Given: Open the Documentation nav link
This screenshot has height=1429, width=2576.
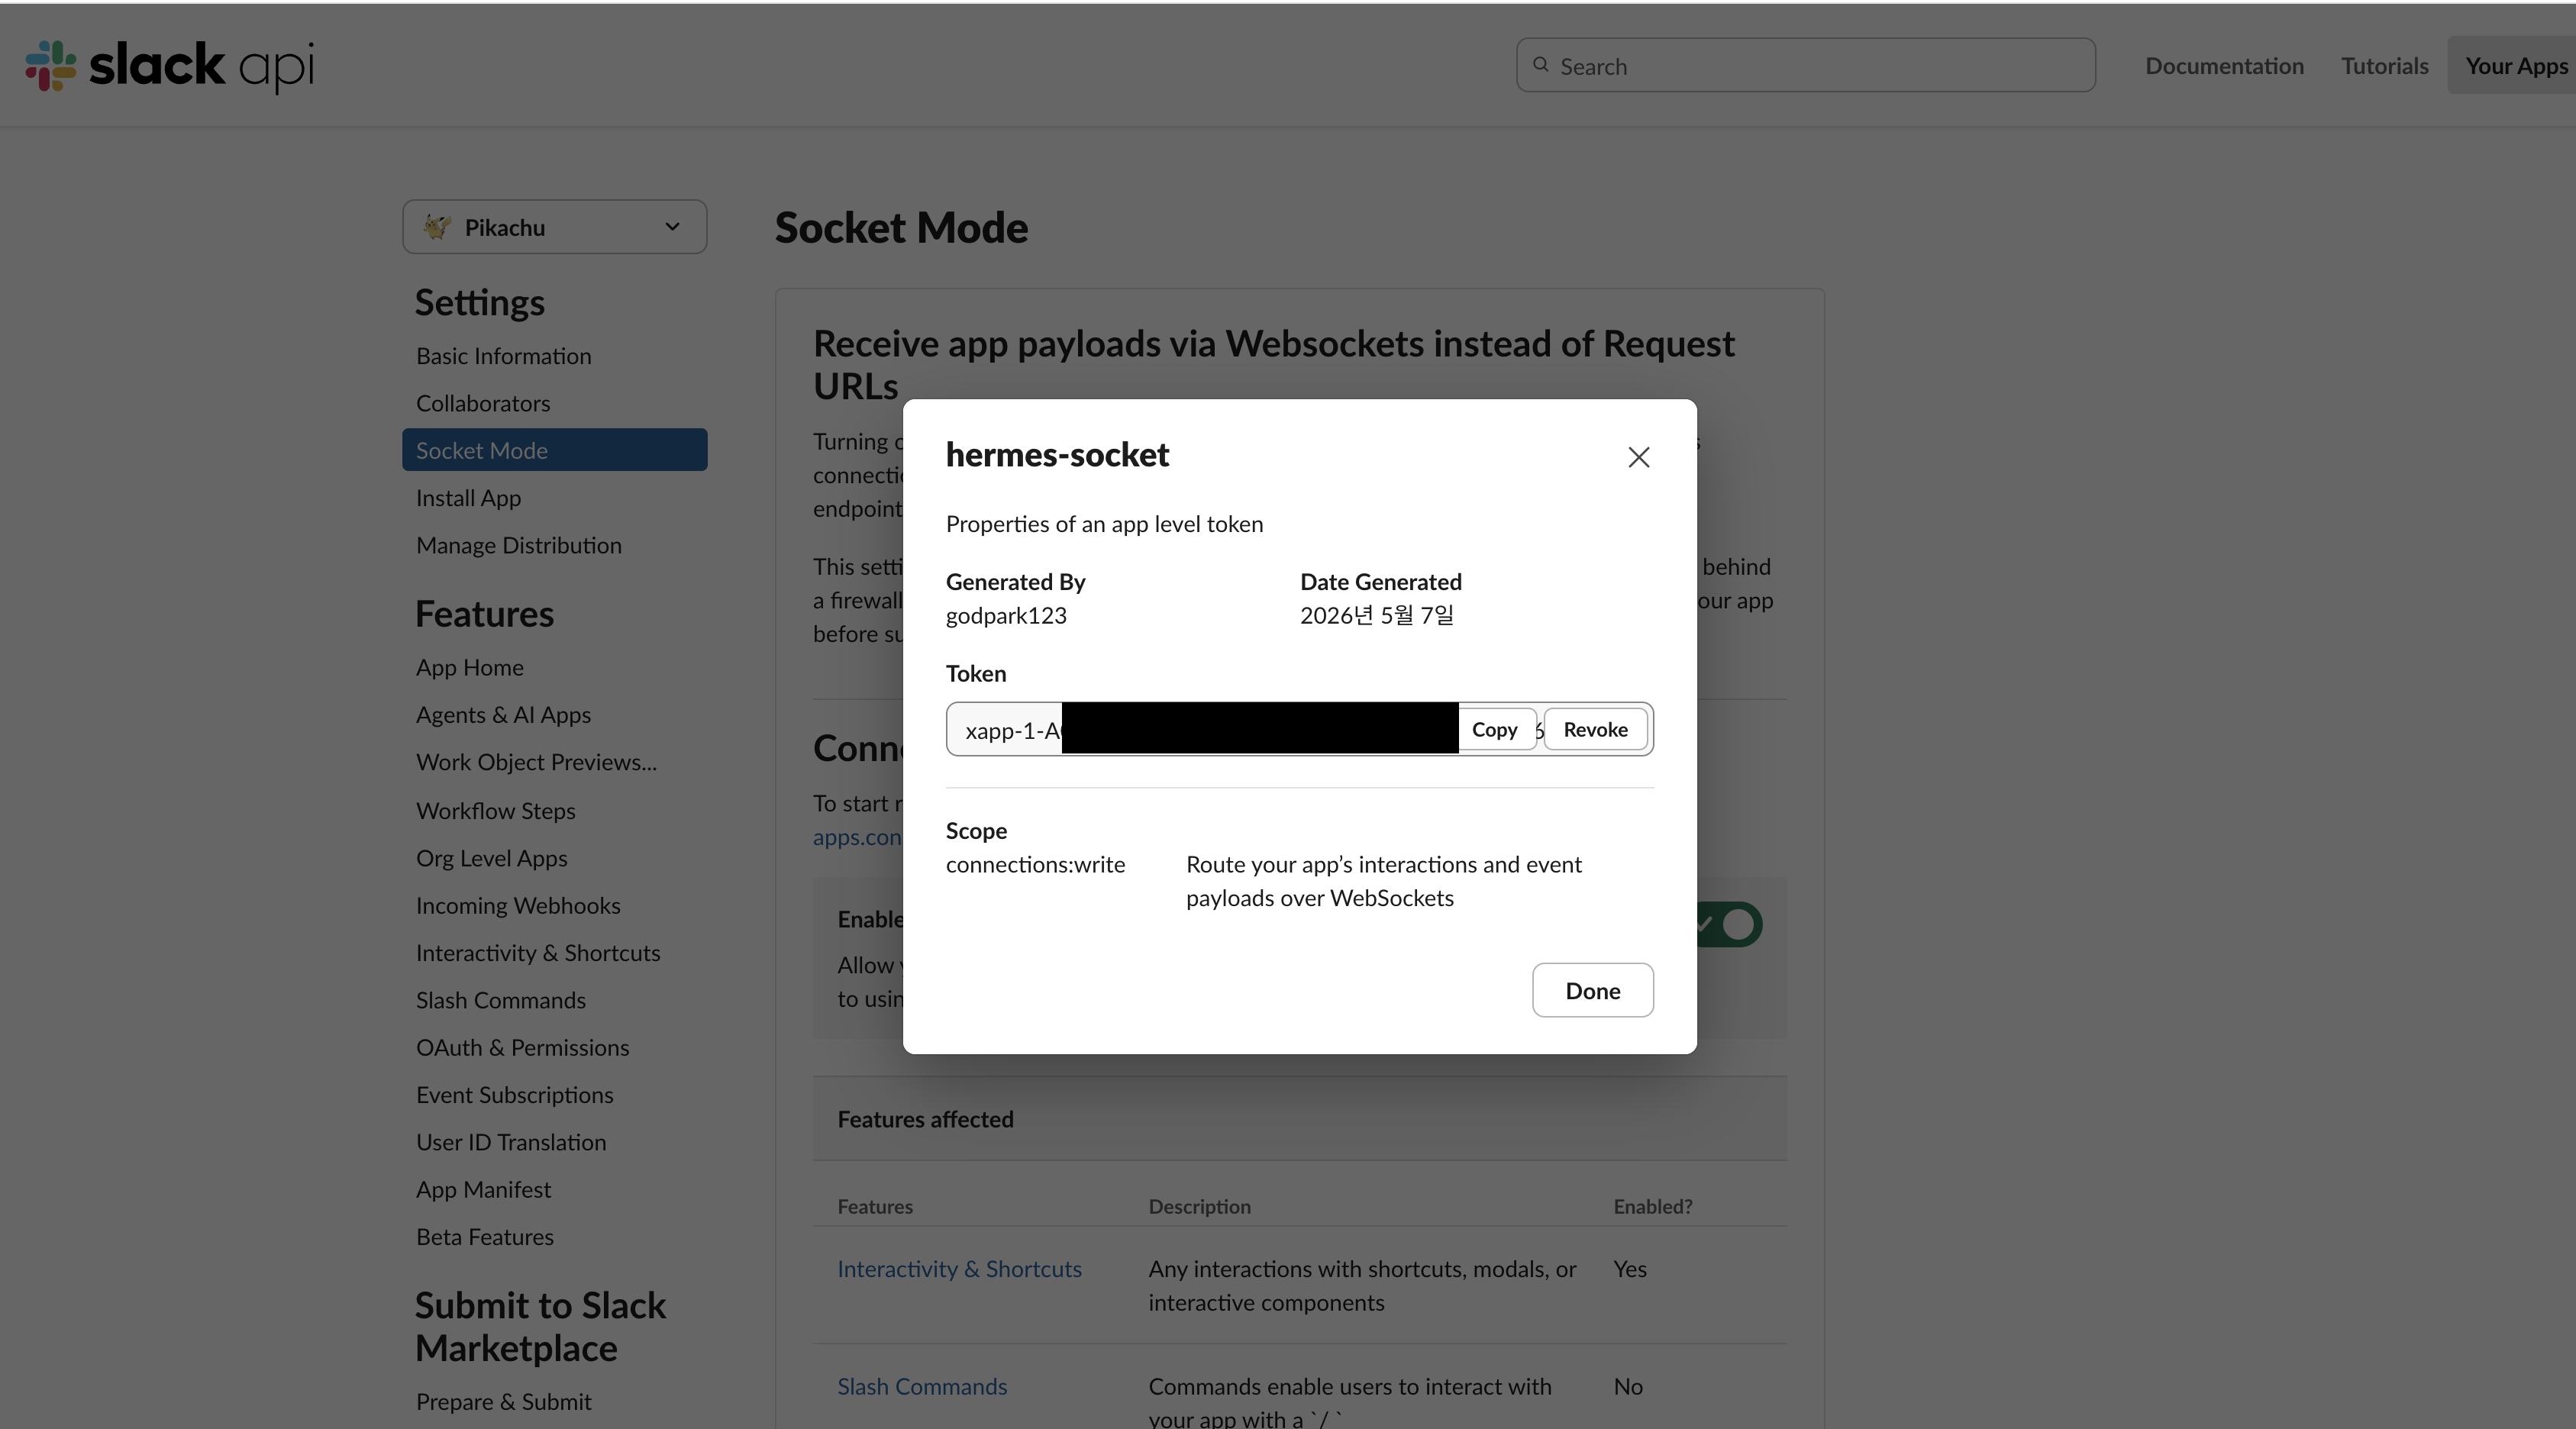Looking at the screenshot, I should 2224,66.
